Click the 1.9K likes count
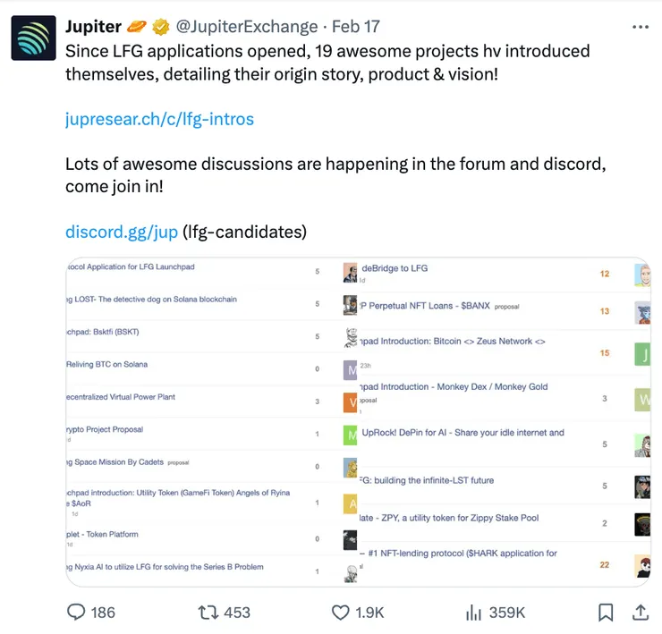Viewport: 662px width, 634px height. pyautogui.click(x=369, y=612)
